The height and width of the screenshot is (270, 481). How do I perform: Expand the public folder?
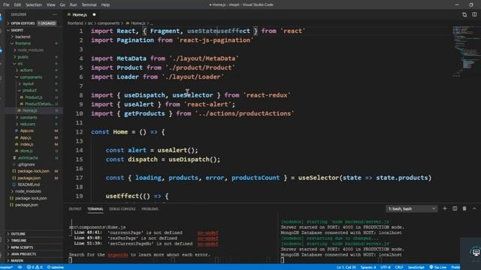[23, 57]
